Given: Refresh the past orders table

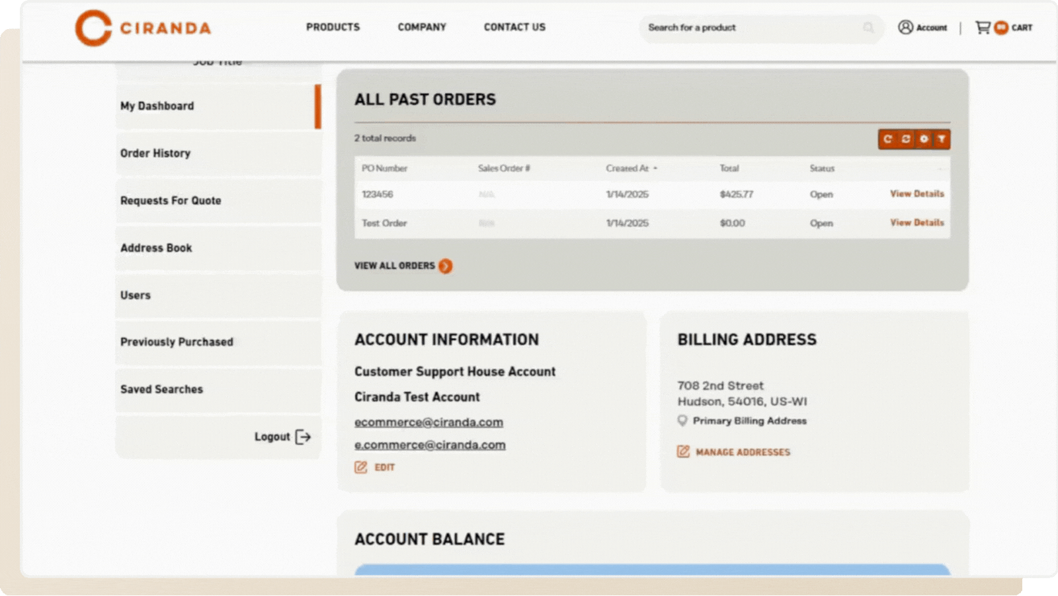Looking at the screenshot, I should [x=906, y=139].
